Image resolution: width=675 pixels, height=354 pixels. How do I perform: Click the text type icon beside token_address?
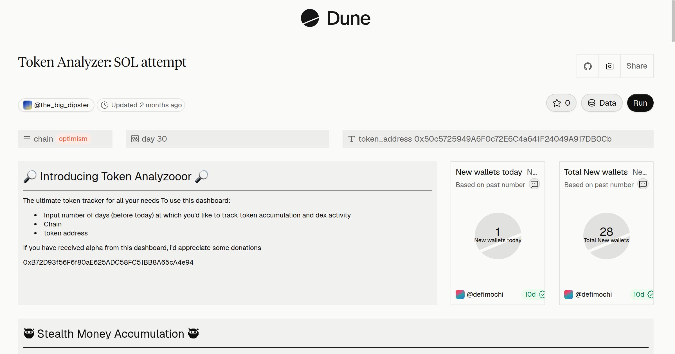351,139
